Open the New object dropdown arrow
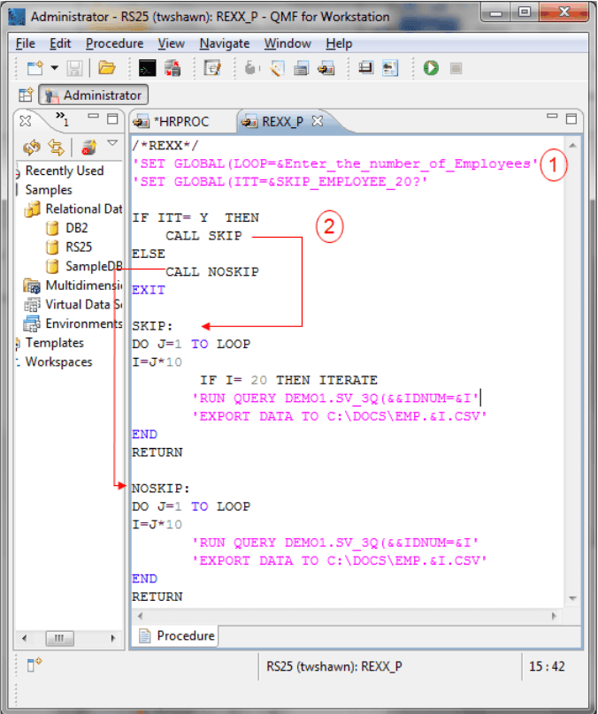 [x=55, y=68]
